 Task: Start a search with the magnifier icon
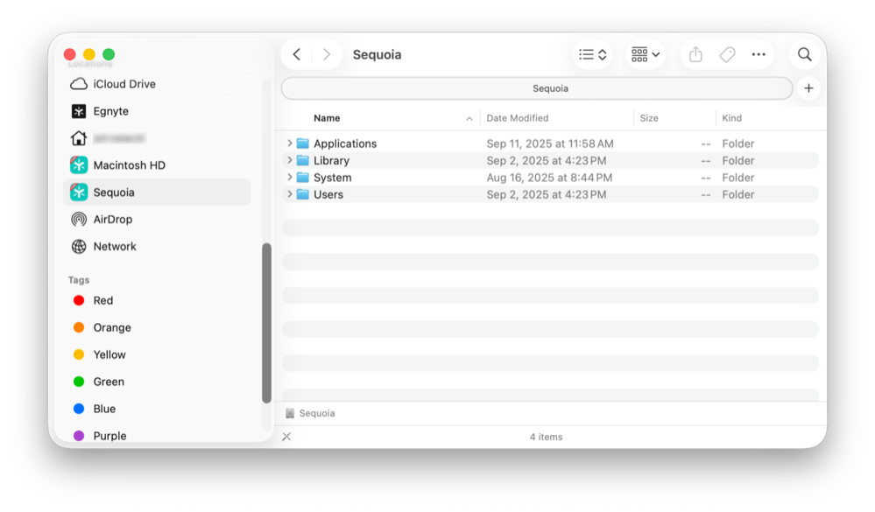tap(803, 53)
